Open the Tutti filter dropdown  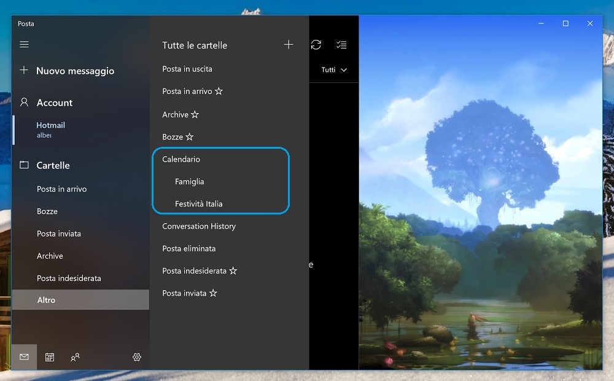334,70
